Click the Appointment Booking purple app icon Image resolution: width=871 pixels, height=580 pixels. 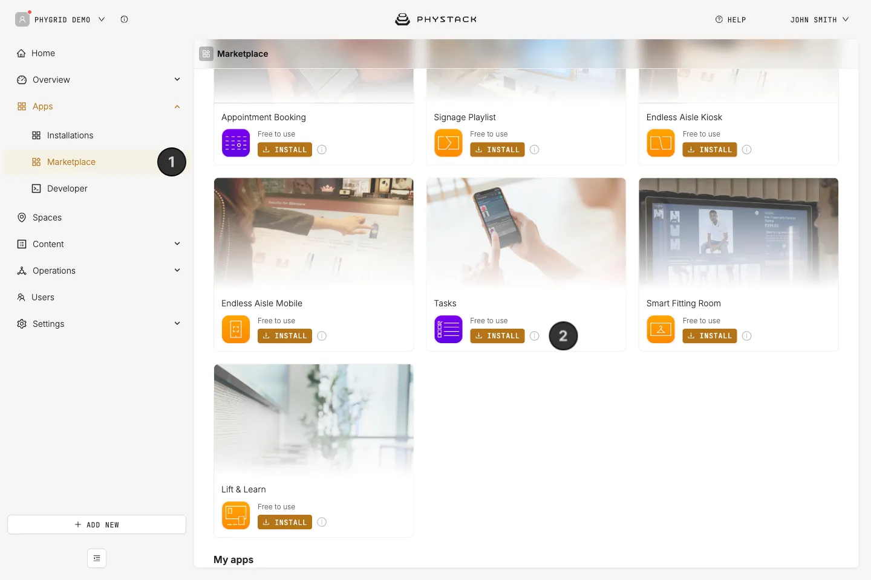236,143
